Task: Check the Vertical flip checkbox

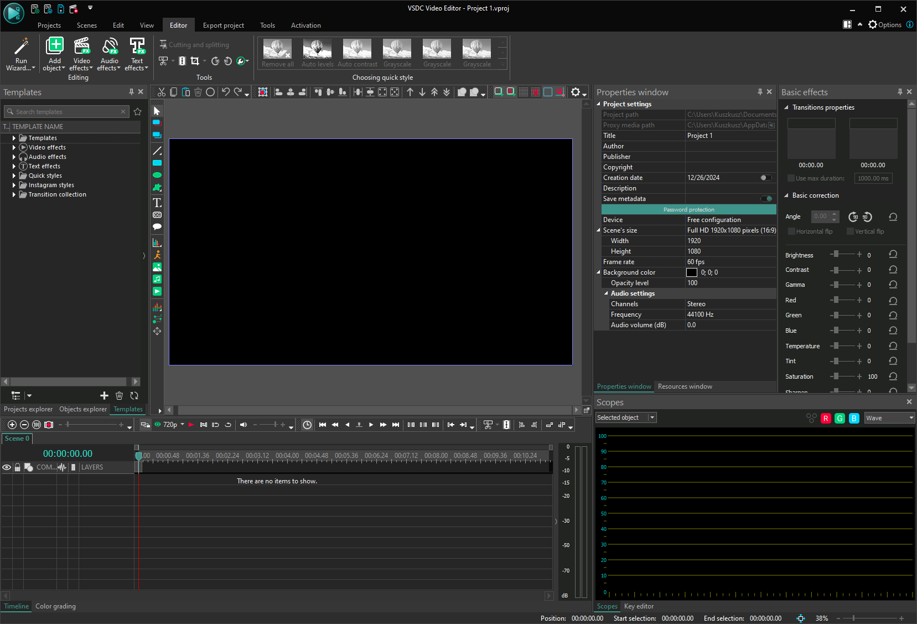Action: click(x=850, y=231)
